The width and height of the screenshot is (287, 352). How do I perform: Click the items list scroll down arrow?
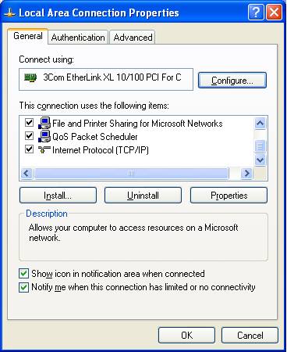(x=260, y=160)
